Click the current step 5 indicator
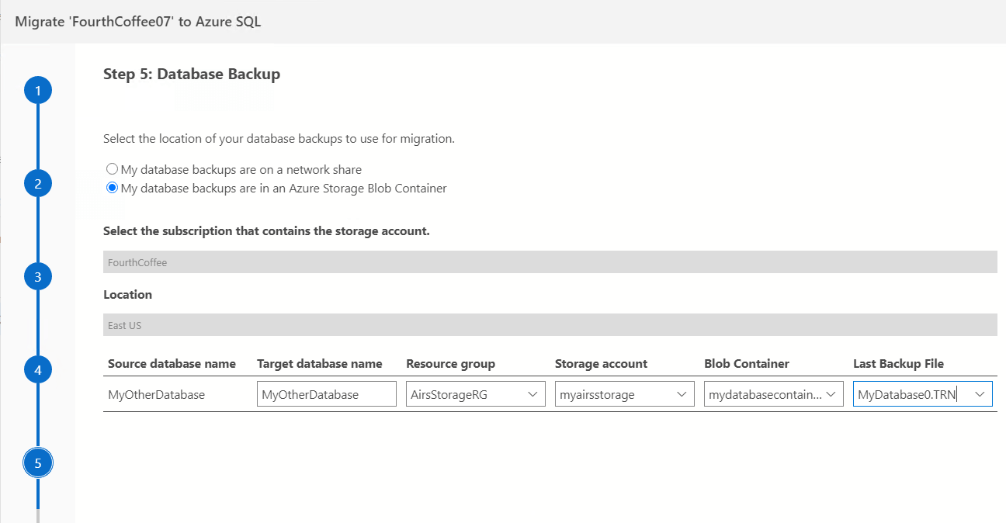Image resolution: width=1006 pixels, height=523 pixels. pyautogui.click(x=37, y=463)
